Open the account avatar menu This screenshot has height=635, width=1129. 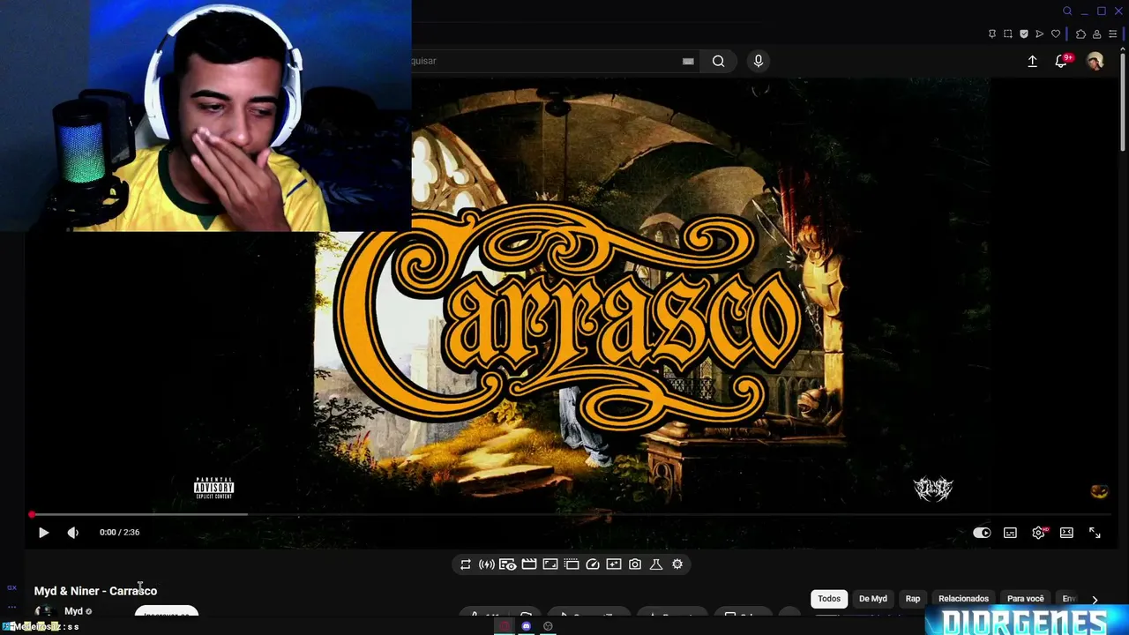click(1095, 61)
